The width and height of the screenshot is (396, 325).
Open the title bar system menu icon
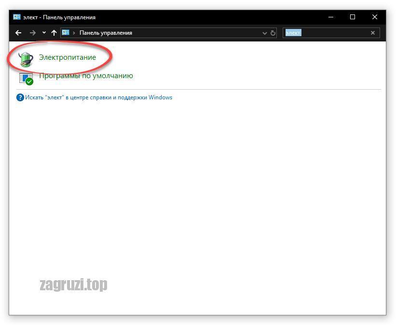(x=17, y=17)
